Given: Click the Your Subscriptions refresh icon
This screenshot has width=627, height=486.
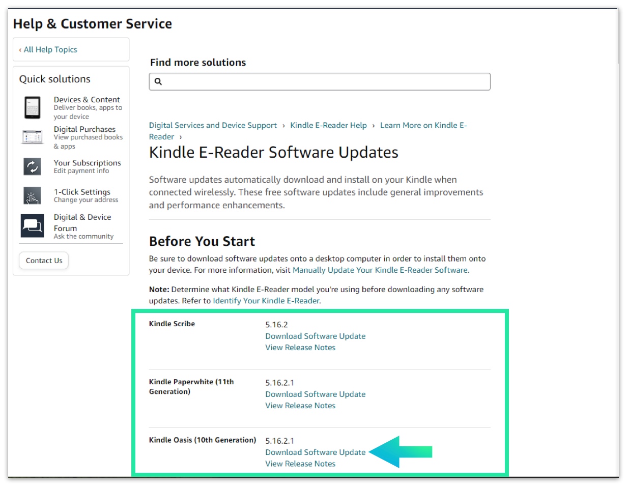Looking at the screenshot, I should pos(32,166).
